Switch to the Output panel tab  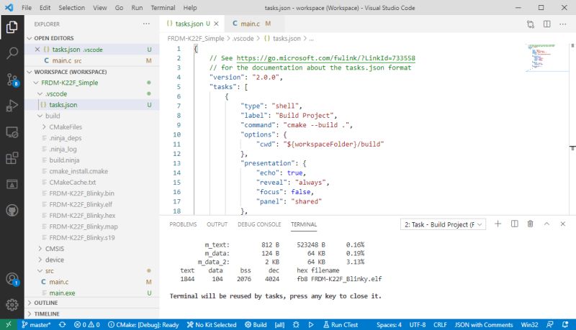[217, 224]
